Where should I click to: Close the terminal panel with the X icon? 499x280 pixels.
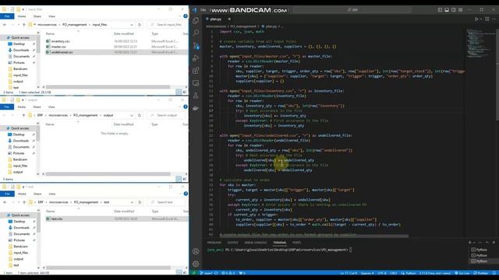coord(494,243)
